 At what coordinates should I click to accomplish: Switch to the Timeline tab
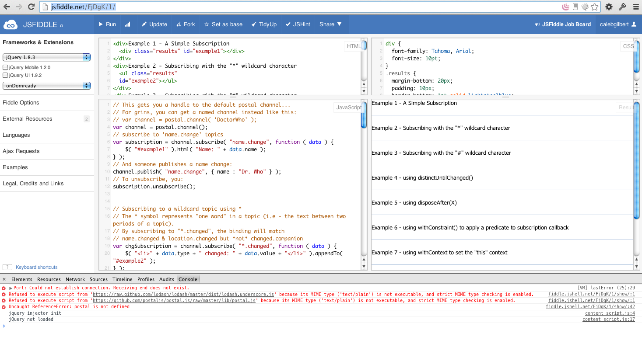123,279
